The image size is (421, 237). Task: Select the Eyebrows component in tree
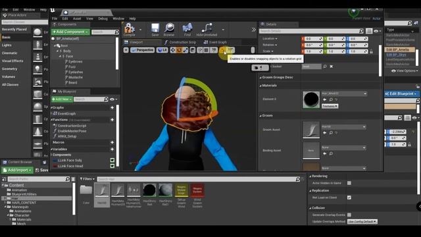pos(75,61)
